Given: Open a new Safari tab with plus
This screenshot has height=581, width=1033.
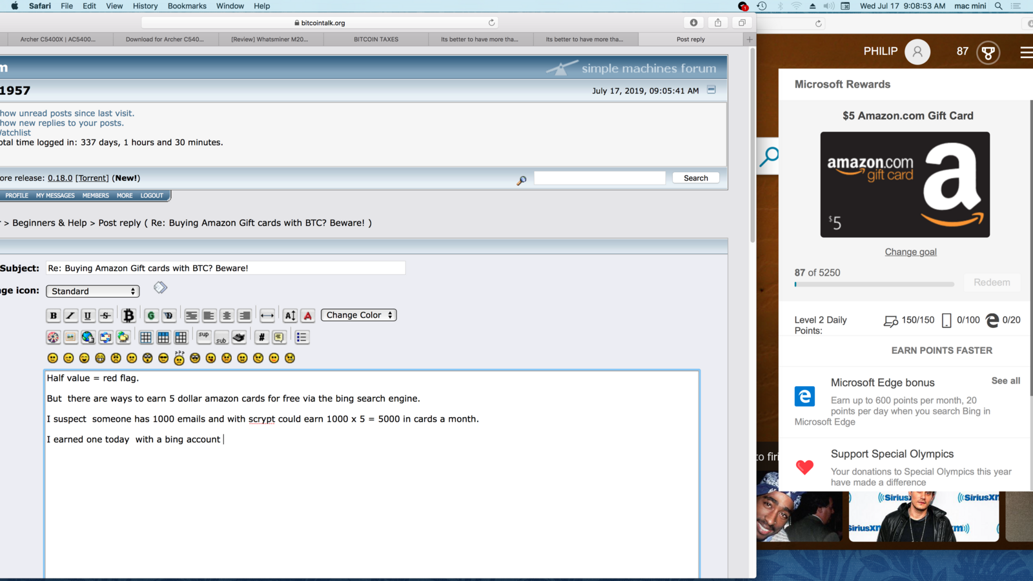Looking at the screenshot, I should pyautogui.click(x=750, y=39).
